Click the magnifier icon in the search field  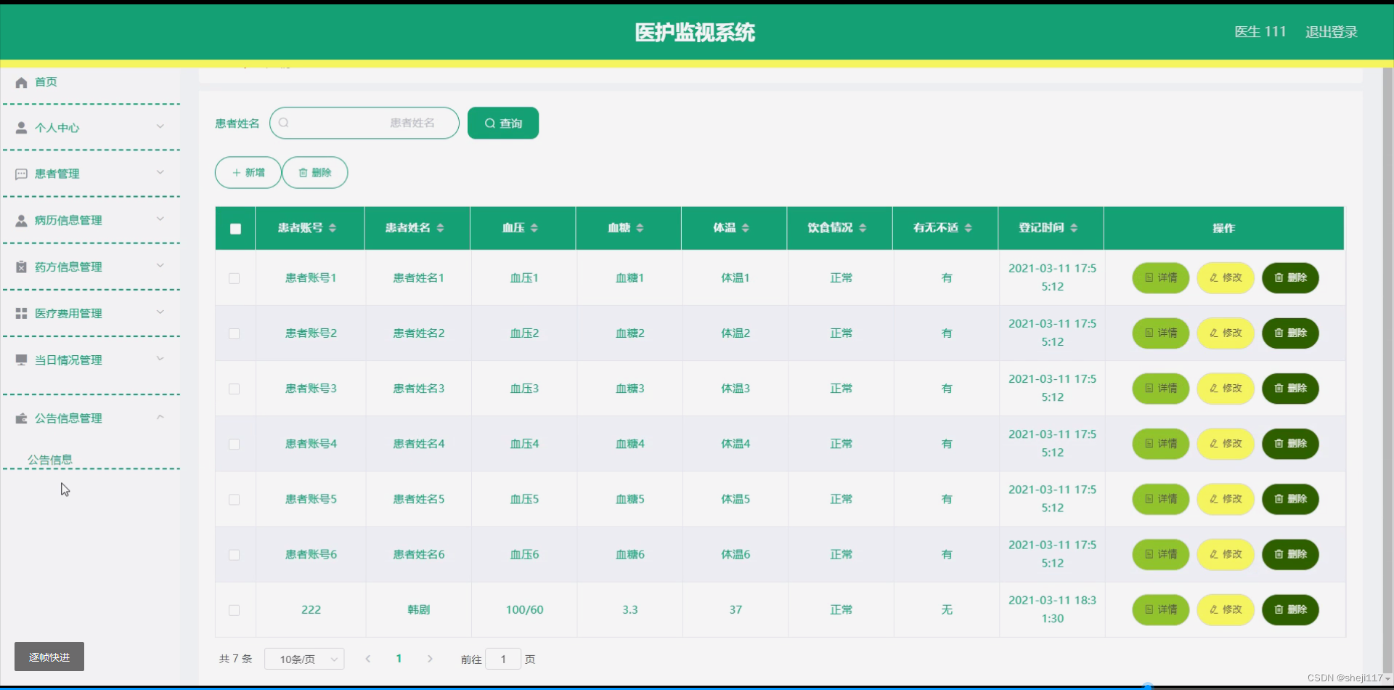click(x=284, y=123)
